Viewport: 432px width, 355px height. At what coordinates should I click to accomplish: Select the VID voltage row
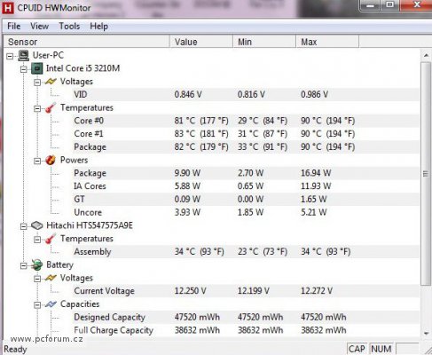point(247,95)
